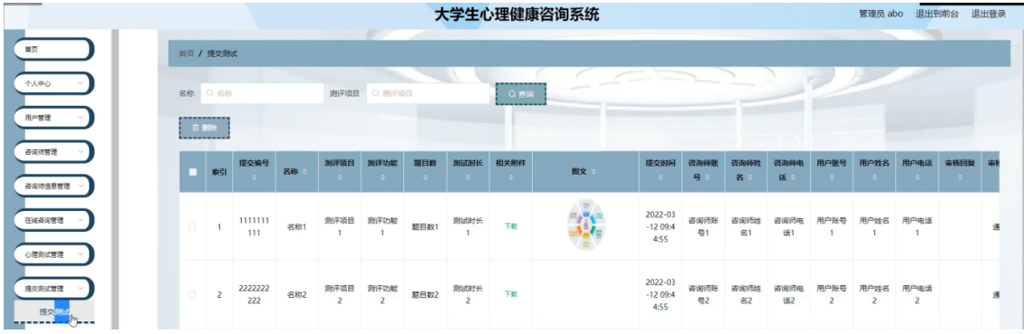Sort by 相关附件 column sort icon
The height and width of the screenshot is (334, 1024).
[x=510, y=178]
